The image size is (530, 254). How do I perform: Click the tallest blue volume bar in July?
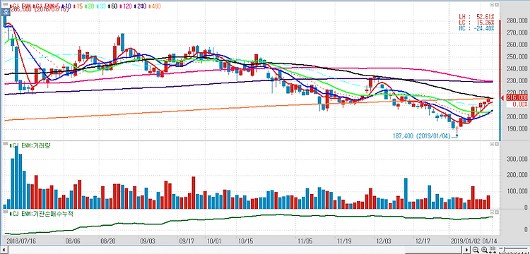(16, 177)
